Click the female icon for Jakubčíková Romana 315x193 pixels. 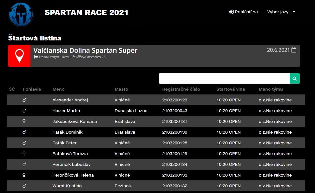point(24,121)
